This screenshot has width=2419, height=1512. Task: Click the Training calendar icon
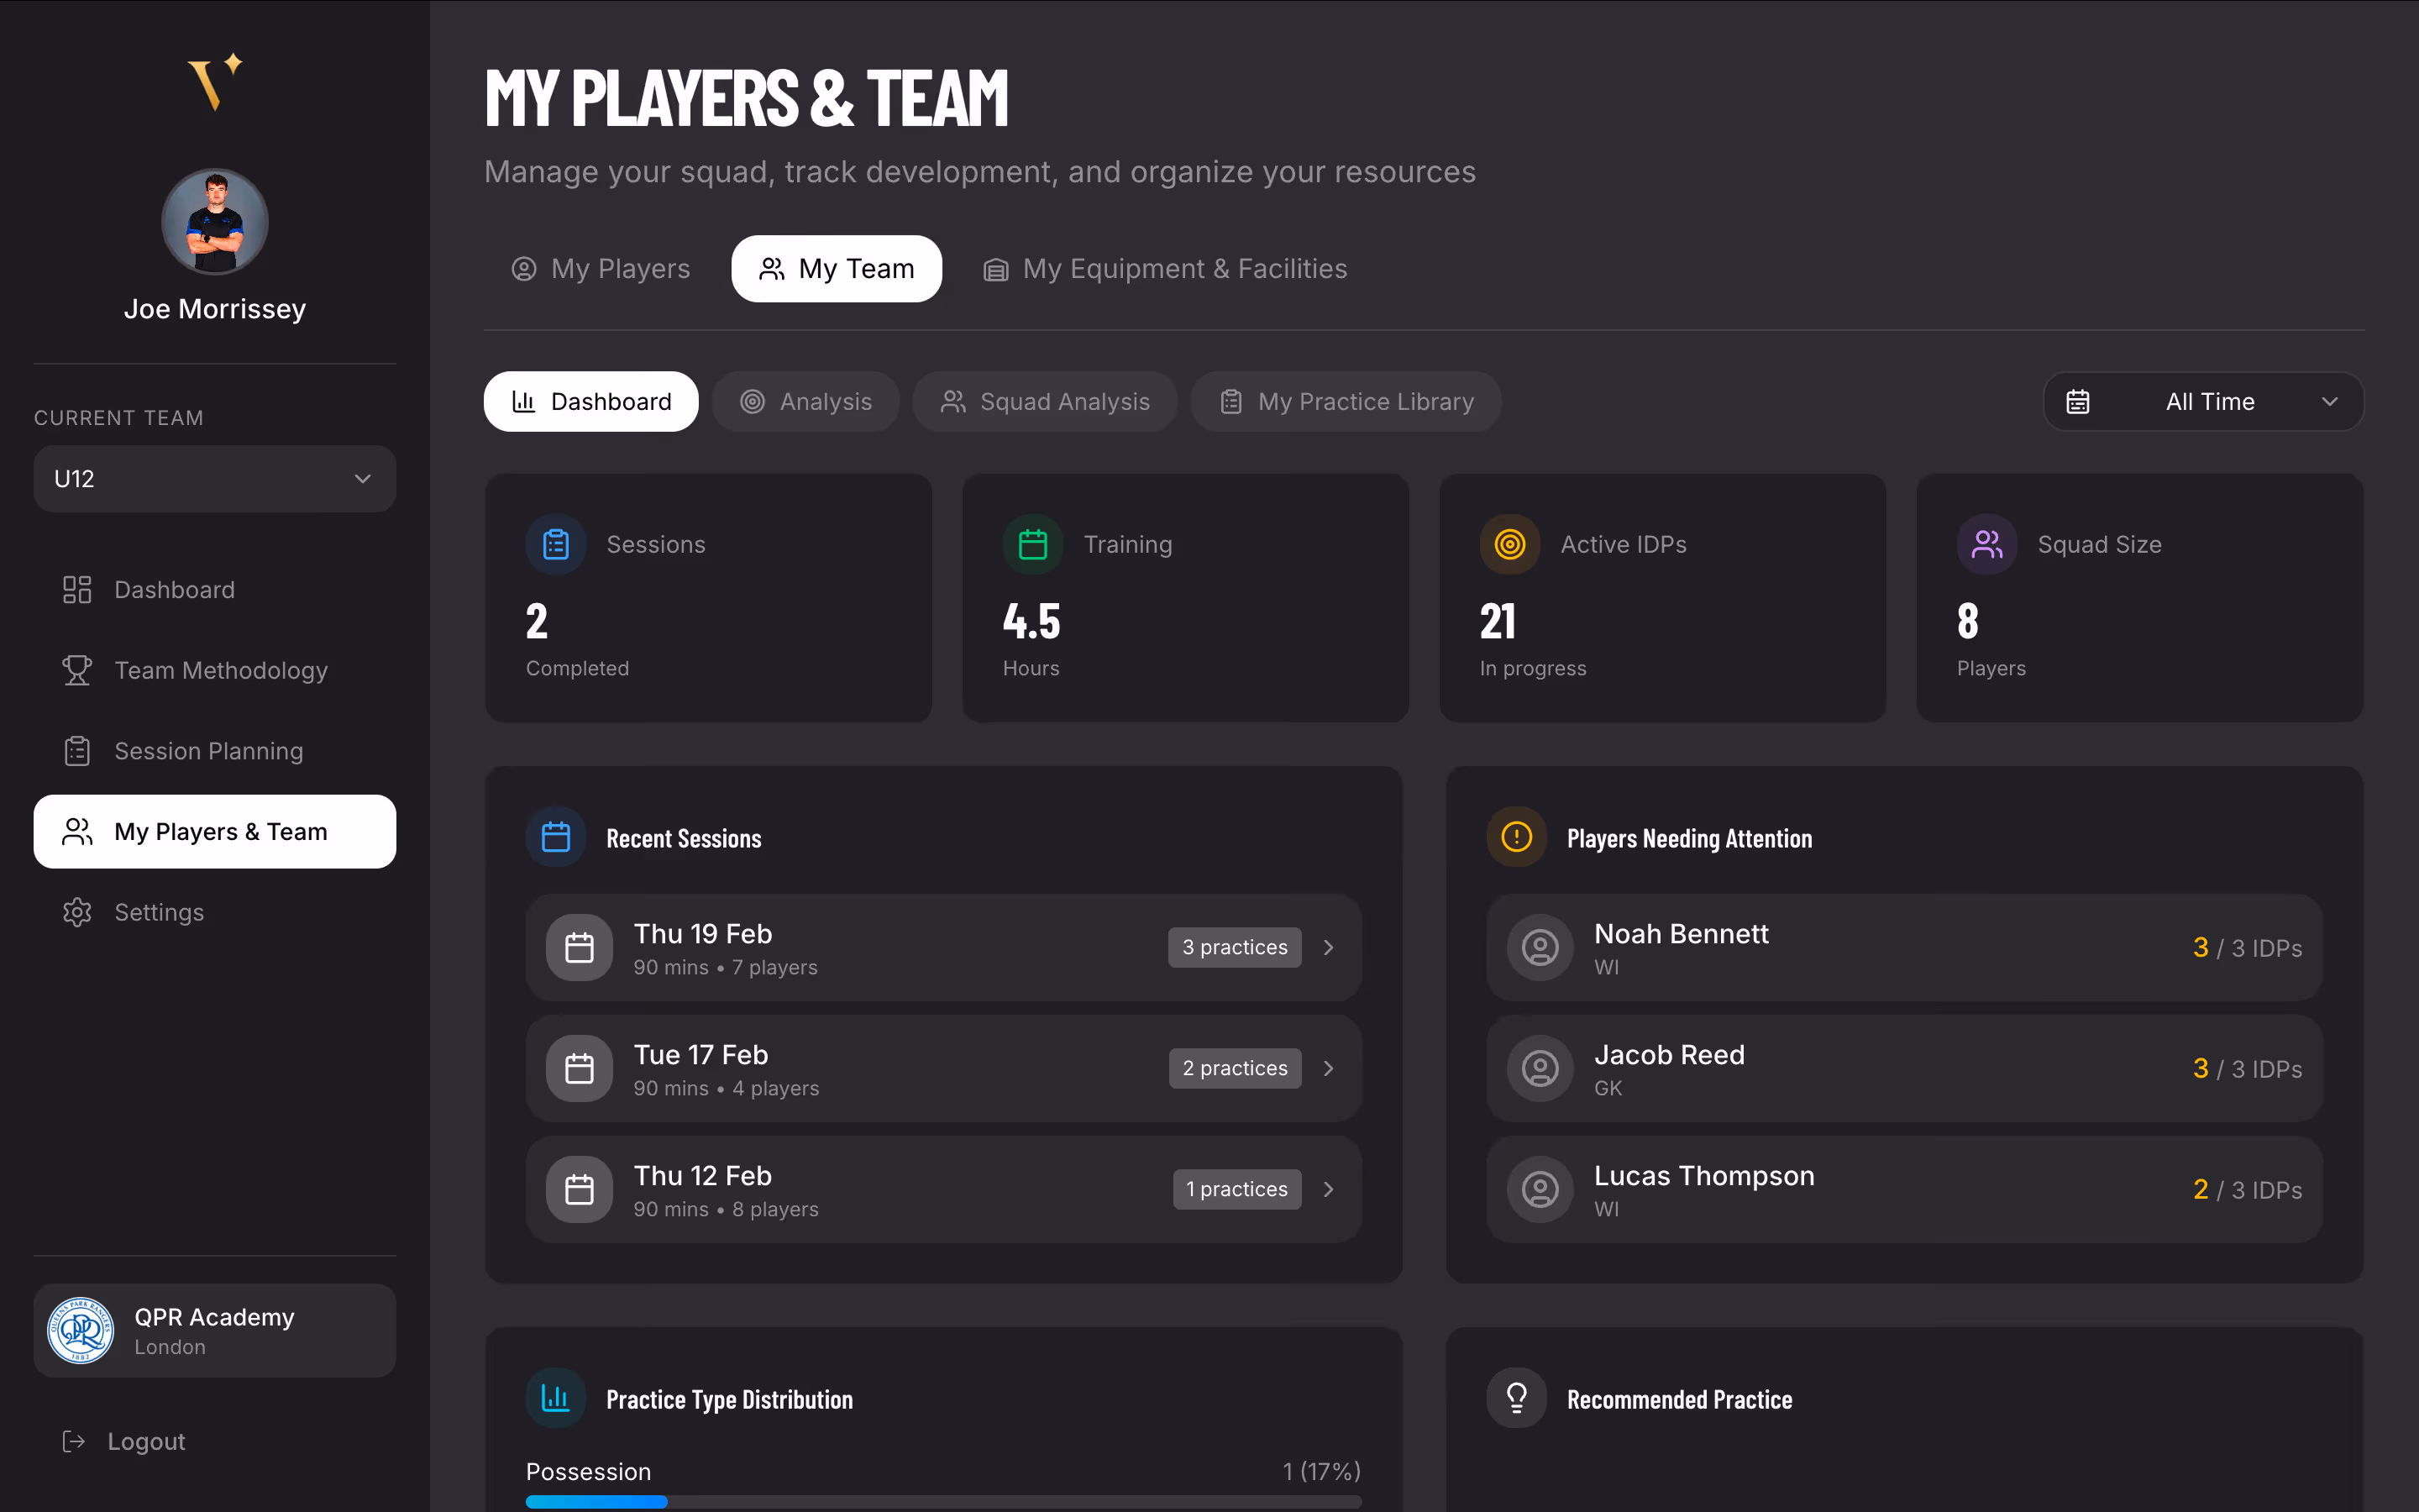[1032, 544]
